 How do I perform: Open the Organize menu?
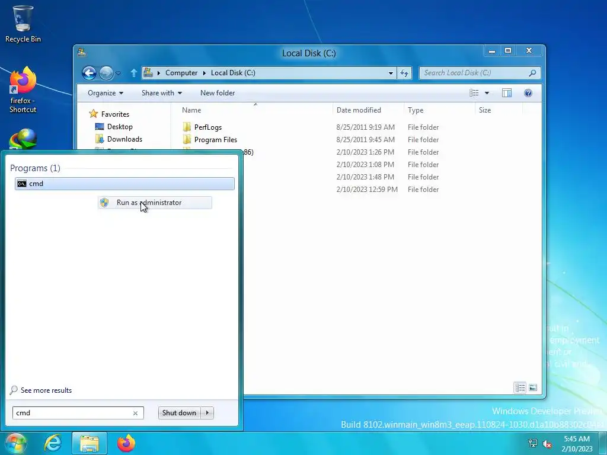106,93
